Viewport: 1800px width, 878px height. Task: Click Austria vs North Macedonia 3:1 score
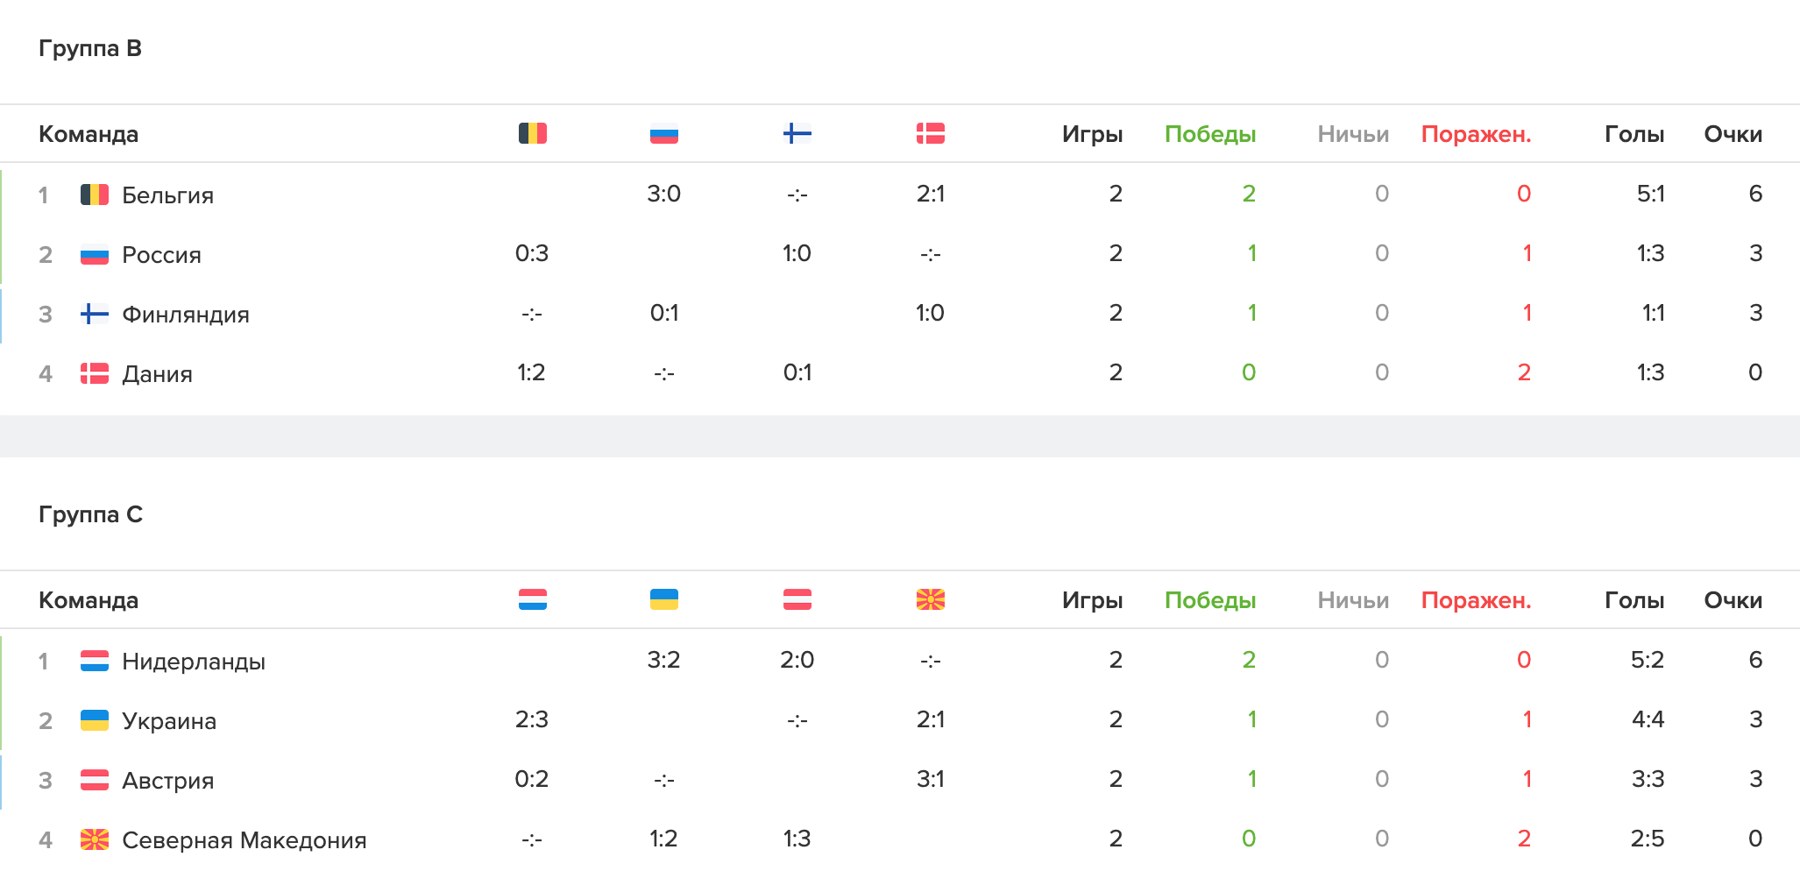pyautogui.click(x=930, y=779)
